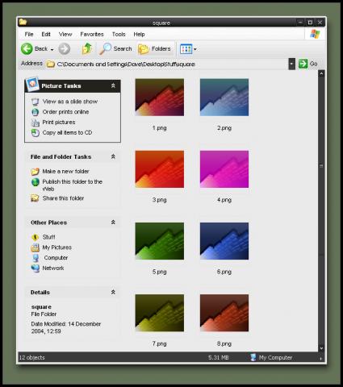Click the vertical scrollbar down arrow
This screenshot has height=387, width=343.
pos(321,348)
